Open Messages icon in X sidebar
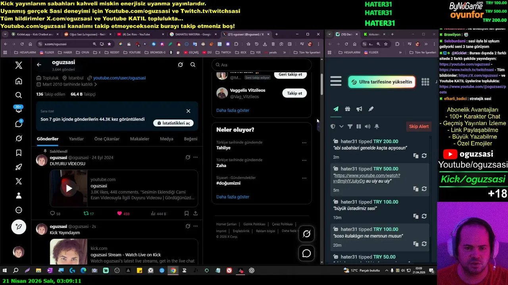The width and height of the screenshot is (508, 285). [19, 123]
